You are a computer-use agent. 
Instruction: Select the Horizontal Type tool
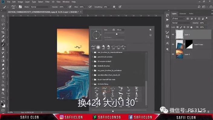[x=3, y=77]
